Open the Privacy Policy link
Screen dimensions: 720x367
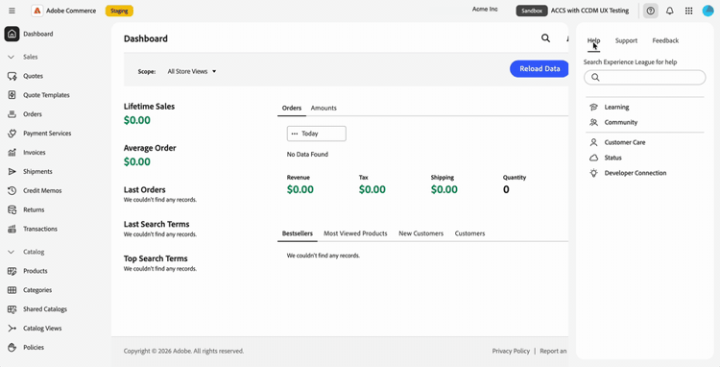(511, 351)
